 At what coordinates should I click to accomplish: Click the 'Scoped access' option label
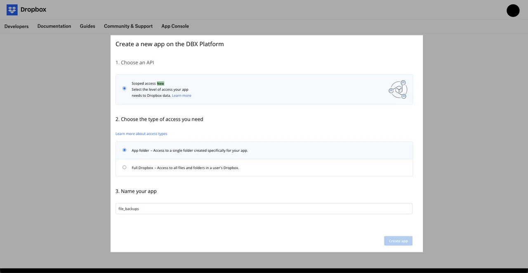144,83
